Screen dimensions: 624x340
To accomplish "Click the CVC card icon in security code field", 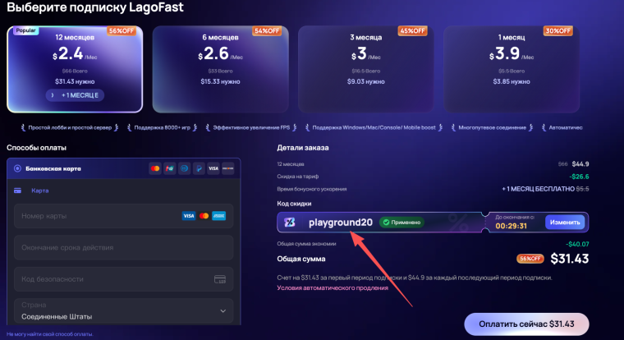I will click(220, 279).
